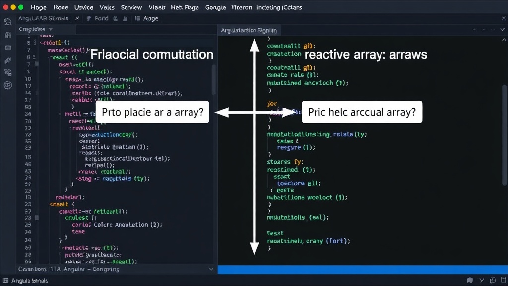
Task: Click 'Angula Simals' in the status bar
Action: pyautogui.click(x=30, y=281)
